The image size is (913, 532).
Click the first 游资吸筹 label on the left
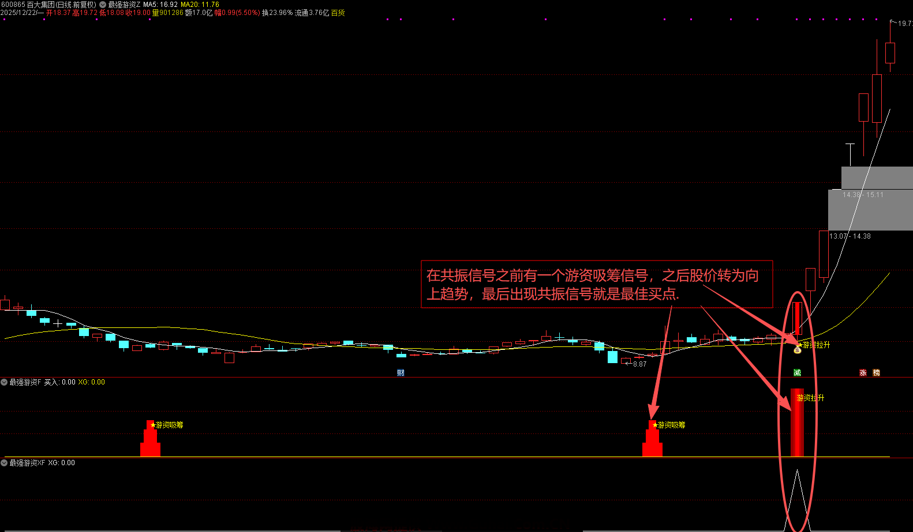coord(169,425)
